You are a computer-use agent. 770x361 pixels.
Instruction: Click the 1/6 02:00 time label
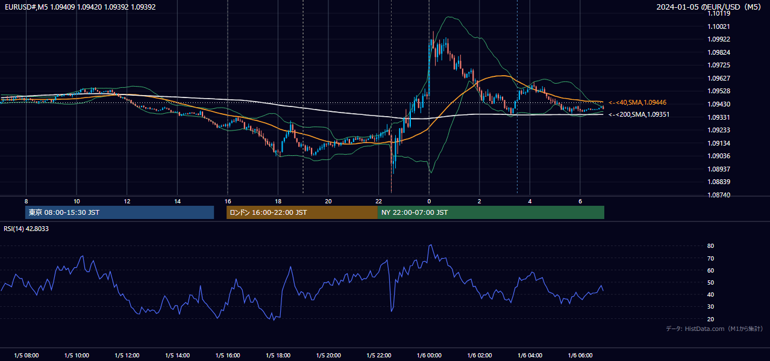click(480, 355)
